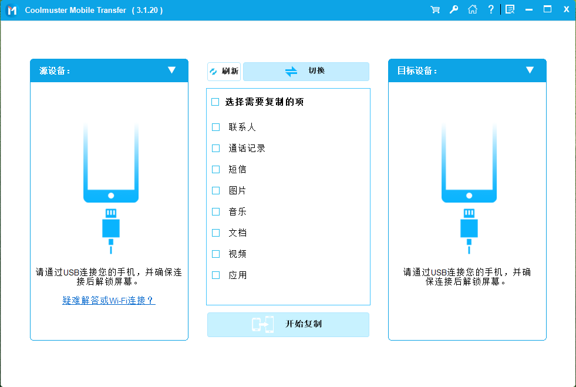Click the 开始复制 (Start Copy) button

[288, 325]
